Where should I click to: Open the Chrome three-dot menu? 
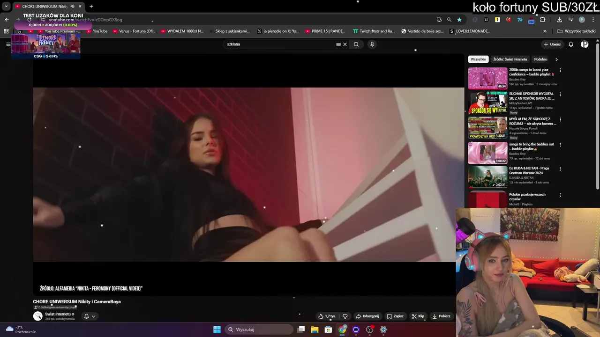pyautogui.click(x=593, y=20)
